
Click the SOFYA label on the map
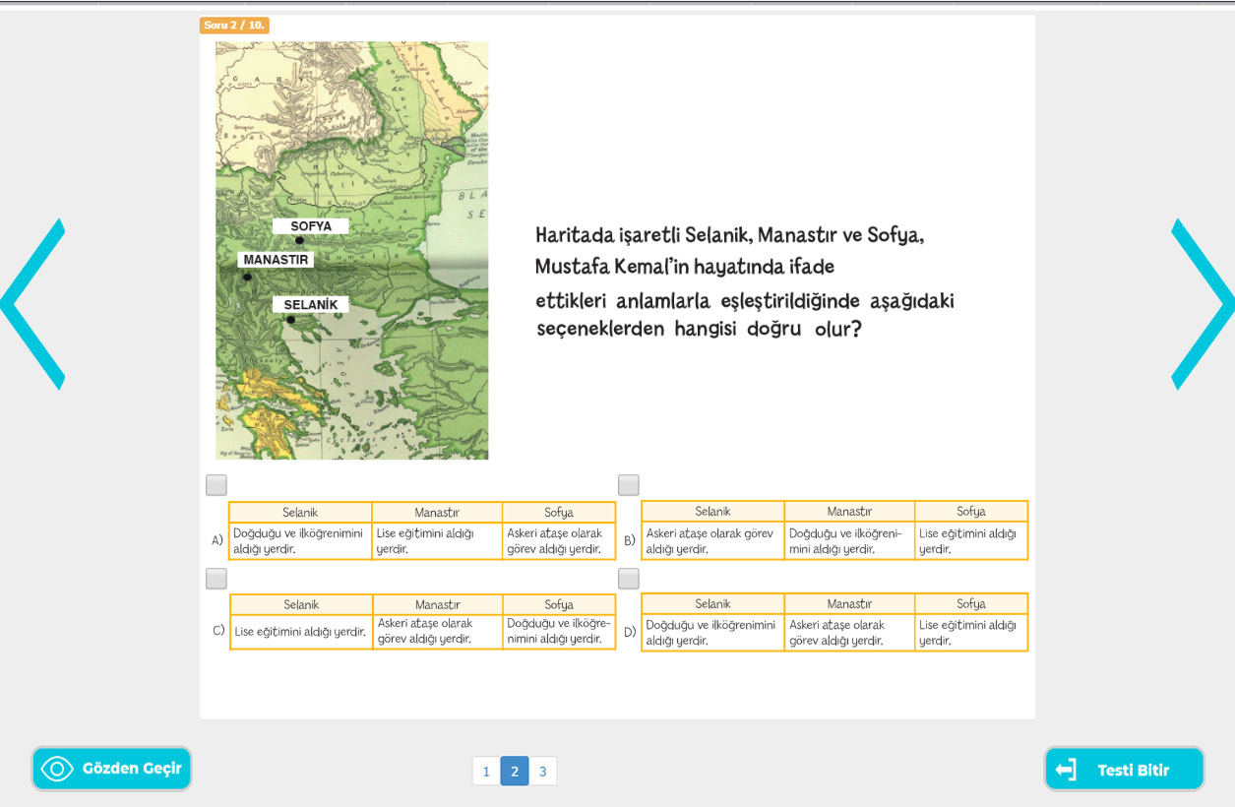[311, 226]
